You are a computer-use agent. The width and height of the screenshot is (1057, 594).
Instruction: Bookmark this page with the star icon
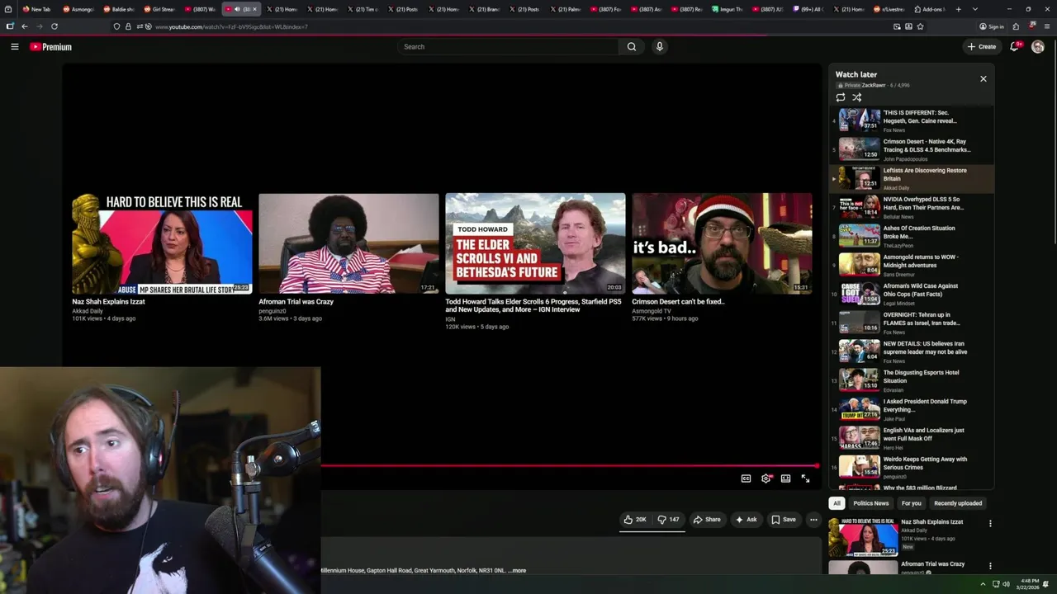click(920, 26)
